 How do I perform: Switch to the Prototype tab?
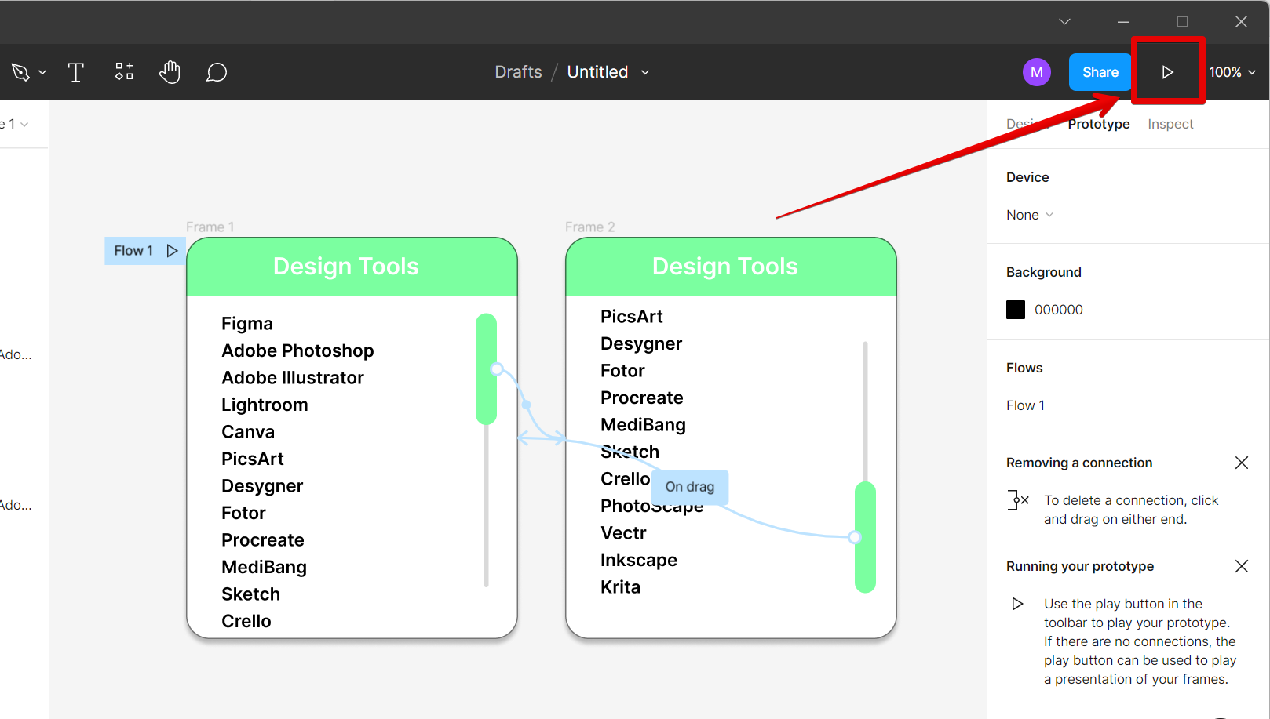(x=1098, y=124)
